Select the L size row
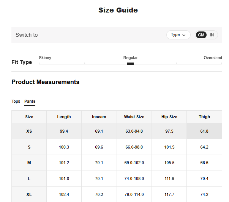 coord(29,179)
